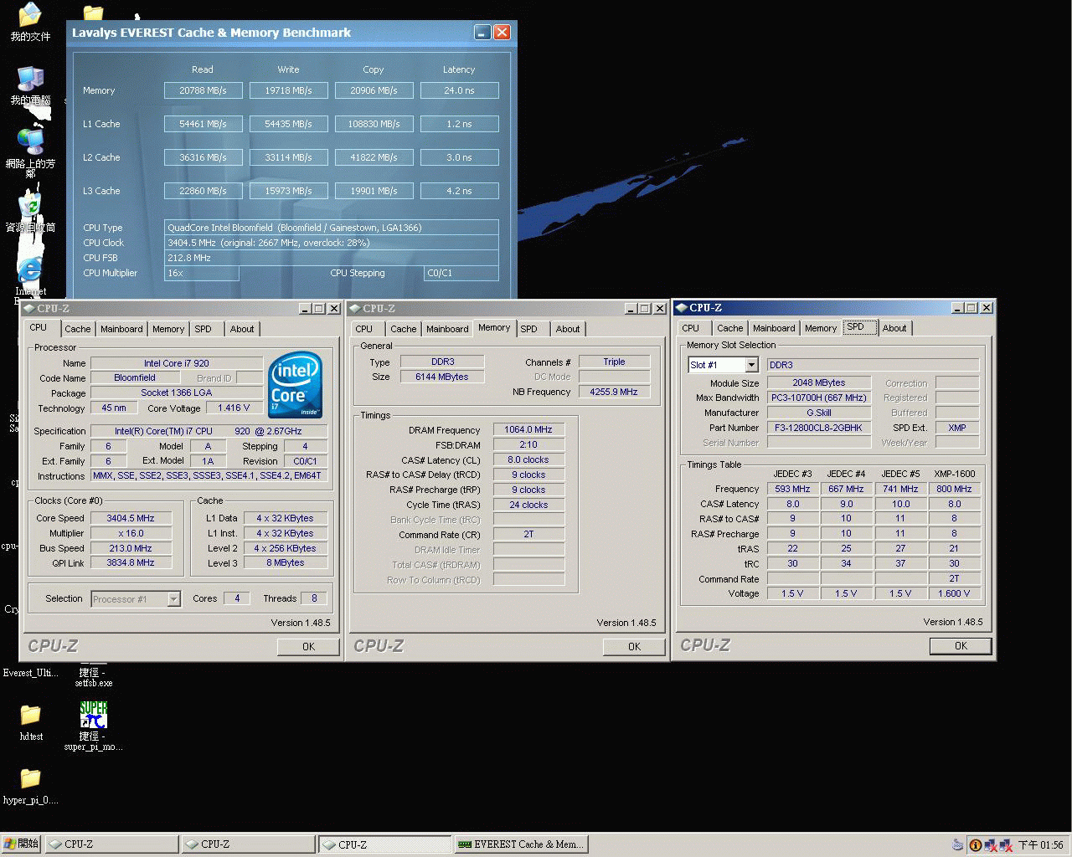1072x857 pixels.
Task: Click the first disconnected network tray icon
Action: click(990, 844)
